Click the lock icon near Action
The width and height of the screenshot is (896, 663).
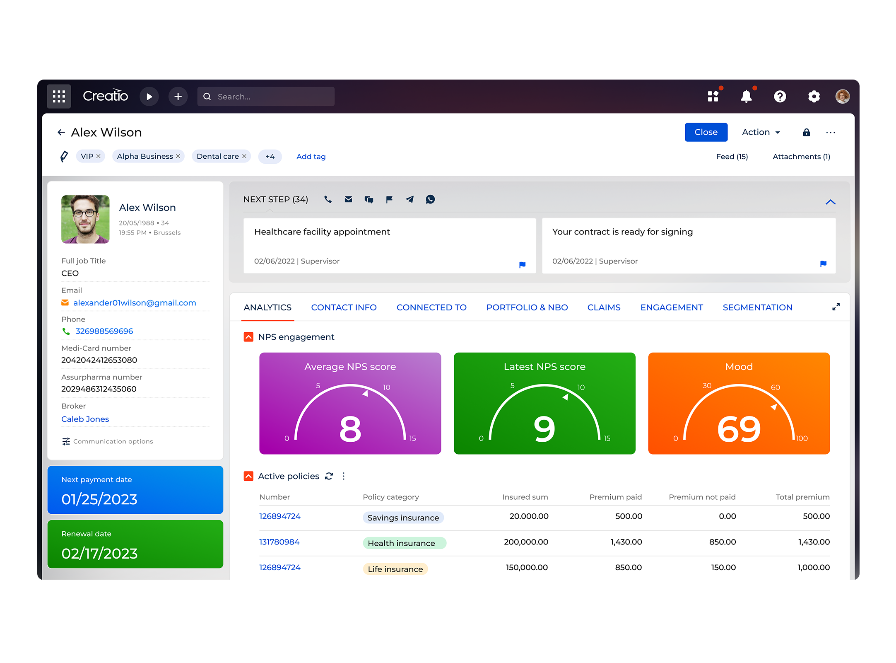point(806,132)
